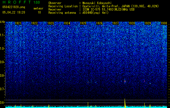Click the kHz axis unit label
Viewport: 170px width, 108px height.
coord(2,22)
